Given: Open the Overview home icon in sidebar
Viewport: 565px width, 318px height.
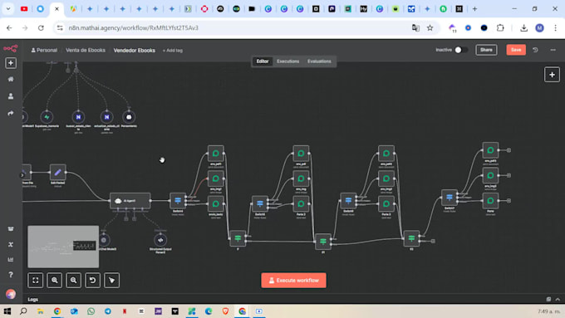Looking at the screenshot, I should coord(11,79).
